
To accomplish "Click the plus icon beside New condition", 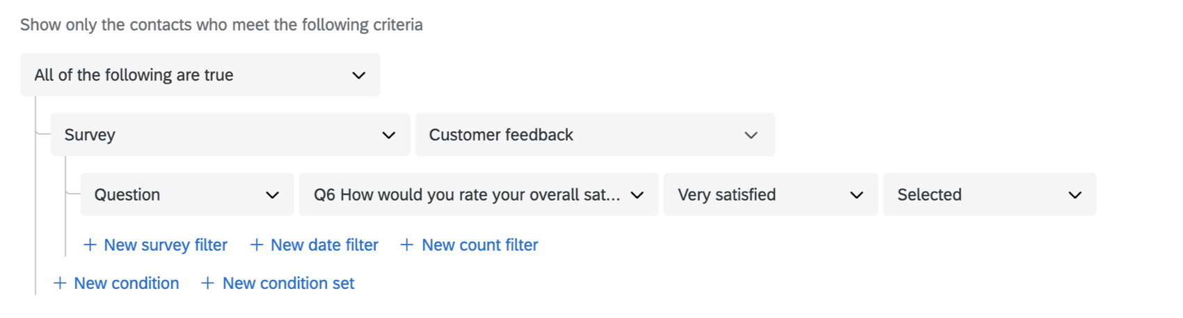I will click(60, 283).
